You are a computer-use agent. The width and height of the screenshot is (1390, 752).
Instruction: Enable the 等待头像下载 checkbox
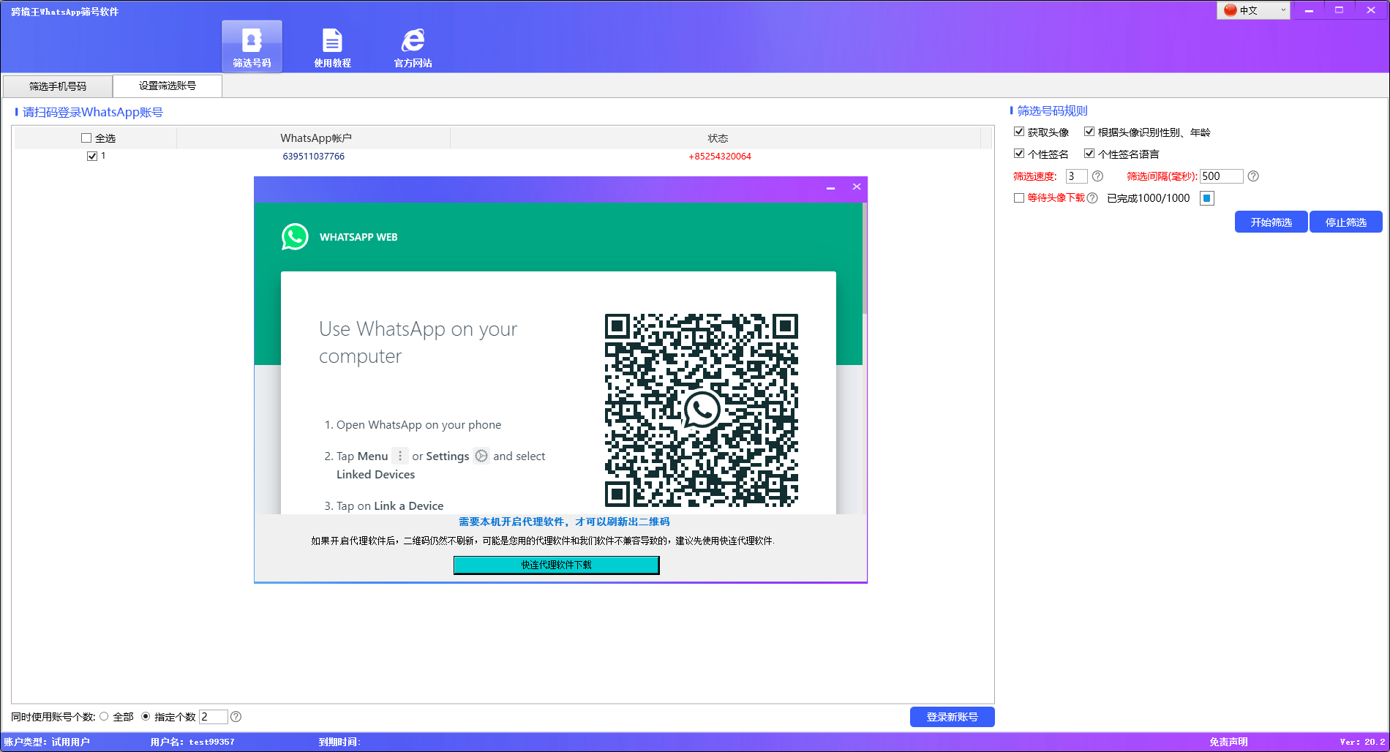pos(1019,198)
